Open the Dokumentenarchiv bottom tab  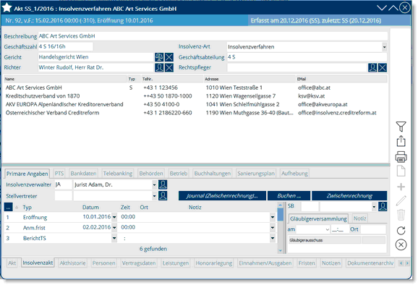pos(370,263)
